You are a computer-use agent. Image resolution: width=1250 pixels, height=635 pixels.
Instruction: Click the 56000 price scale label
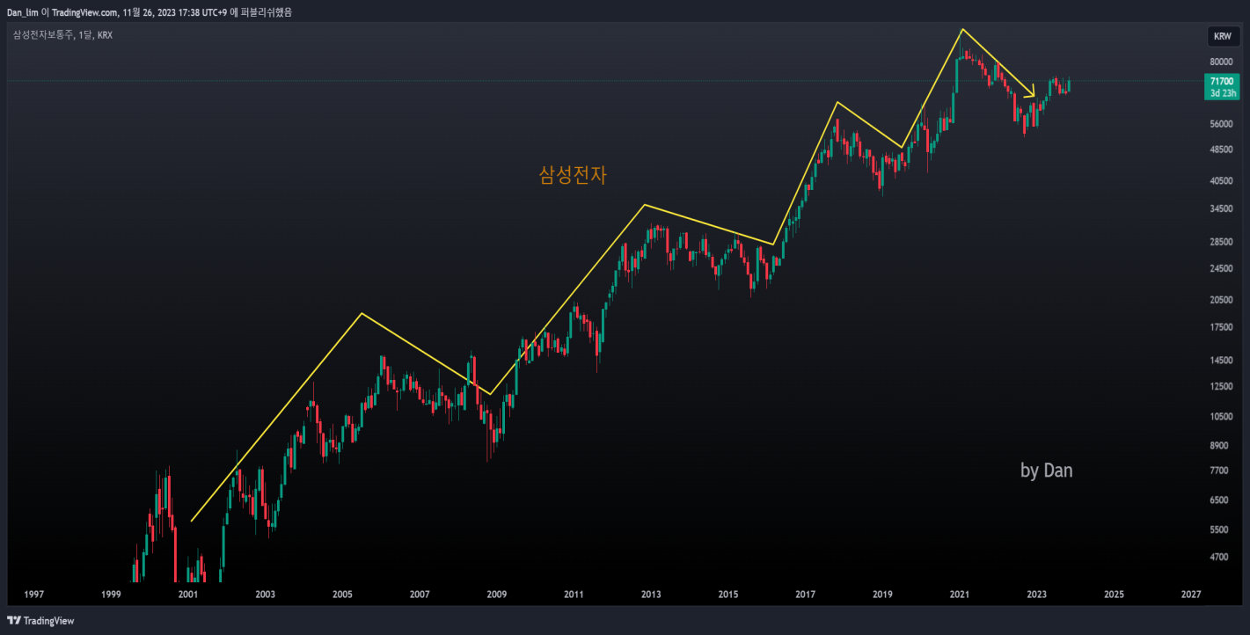tap(1219, 124)
